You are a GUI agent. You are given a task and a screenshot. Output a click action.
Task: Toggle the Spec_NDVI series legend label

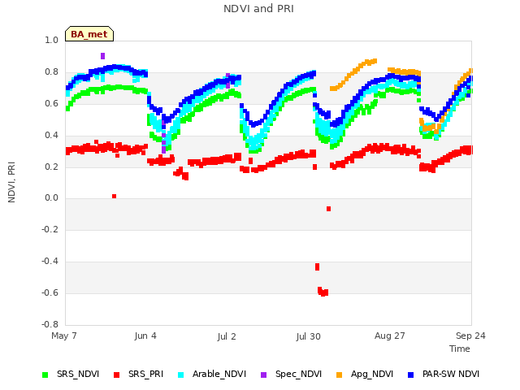(298, 374)
